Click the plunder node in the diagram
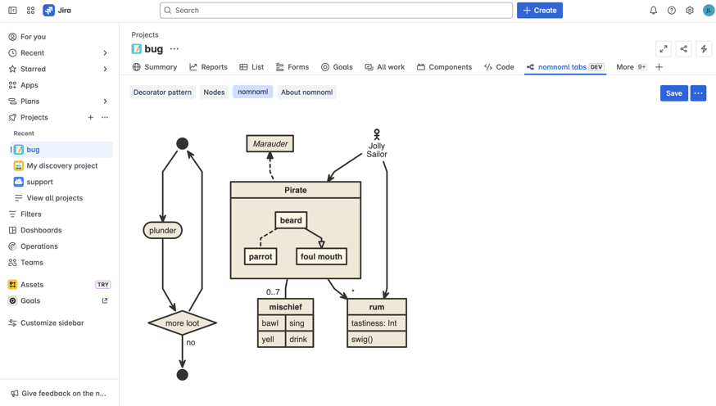Viewport: 716px width, 406px height. [x=162, y=230]
